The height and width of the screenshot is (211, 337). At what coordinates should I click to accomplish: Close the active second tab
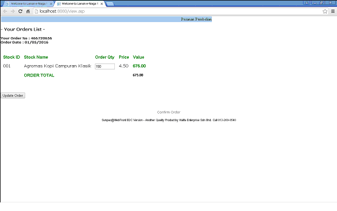pyautogui.click(x=102, y=4)
